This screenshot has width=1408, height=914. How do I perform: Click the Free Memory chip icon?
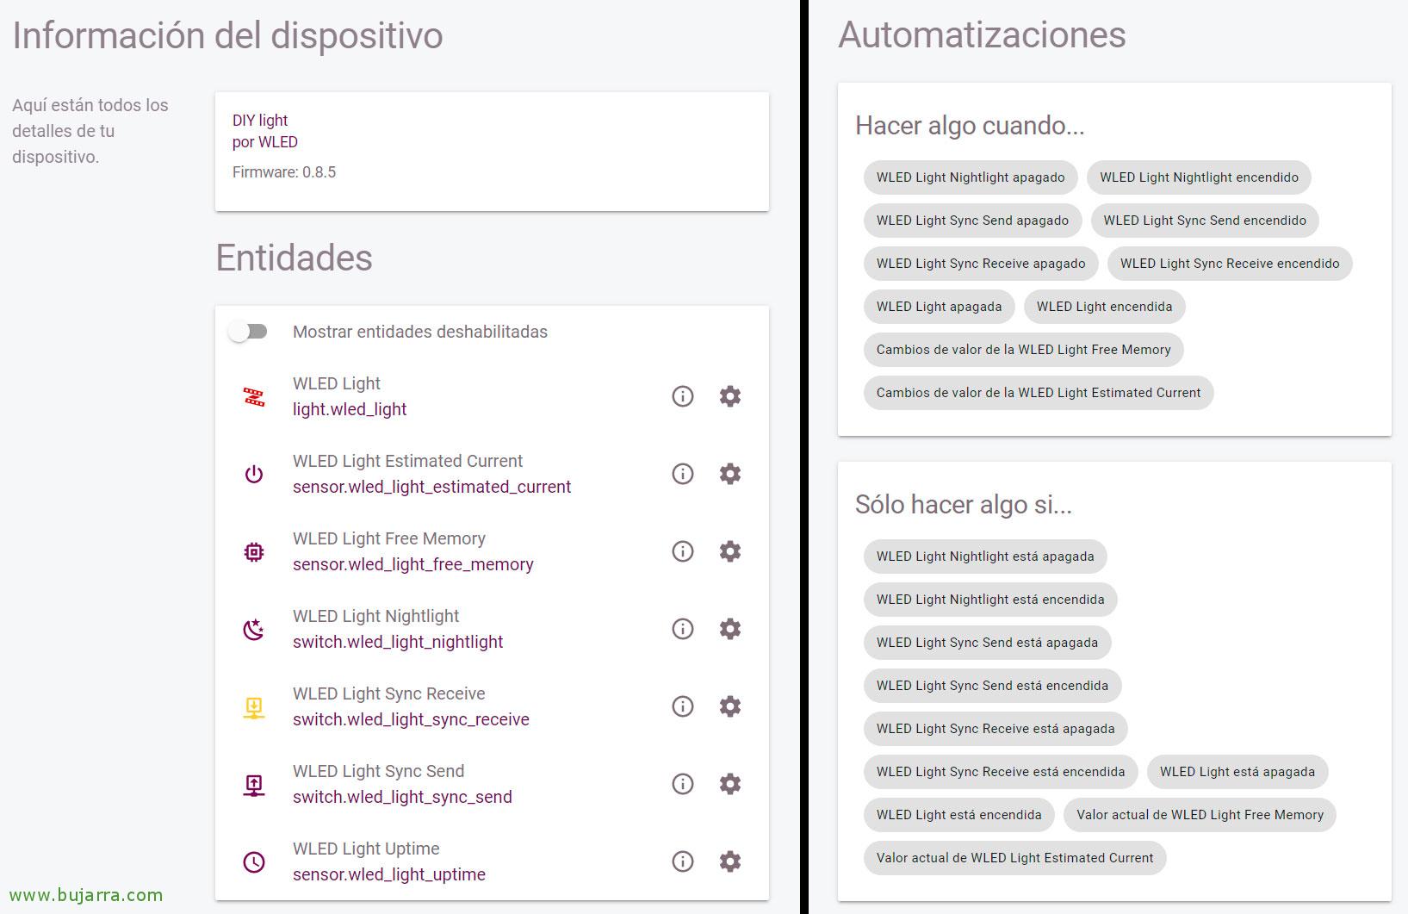click(254, 552)
